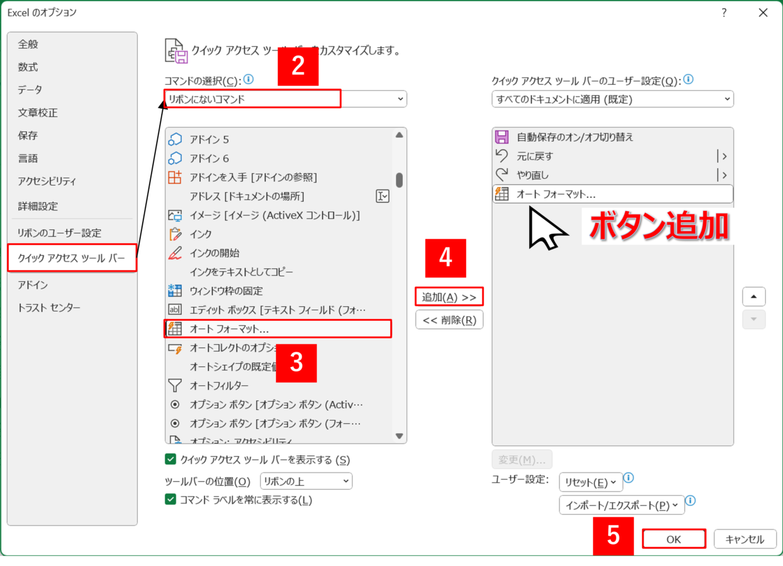Click info icon beside インポート/エクスポート button
This screenshot has width=783, height=566.
pos(691,501)
